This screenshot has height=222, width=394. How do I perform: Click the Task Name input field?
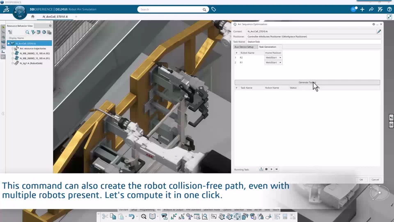tap(314, 42)
